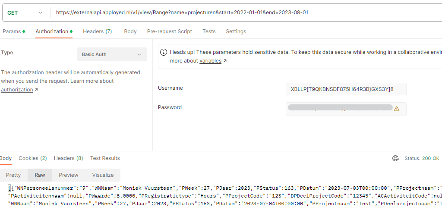Image resolution: width=442 pixels, height=207 pixels.
Task: Select the Visualize response view
Action: click(x=103, y=175)
